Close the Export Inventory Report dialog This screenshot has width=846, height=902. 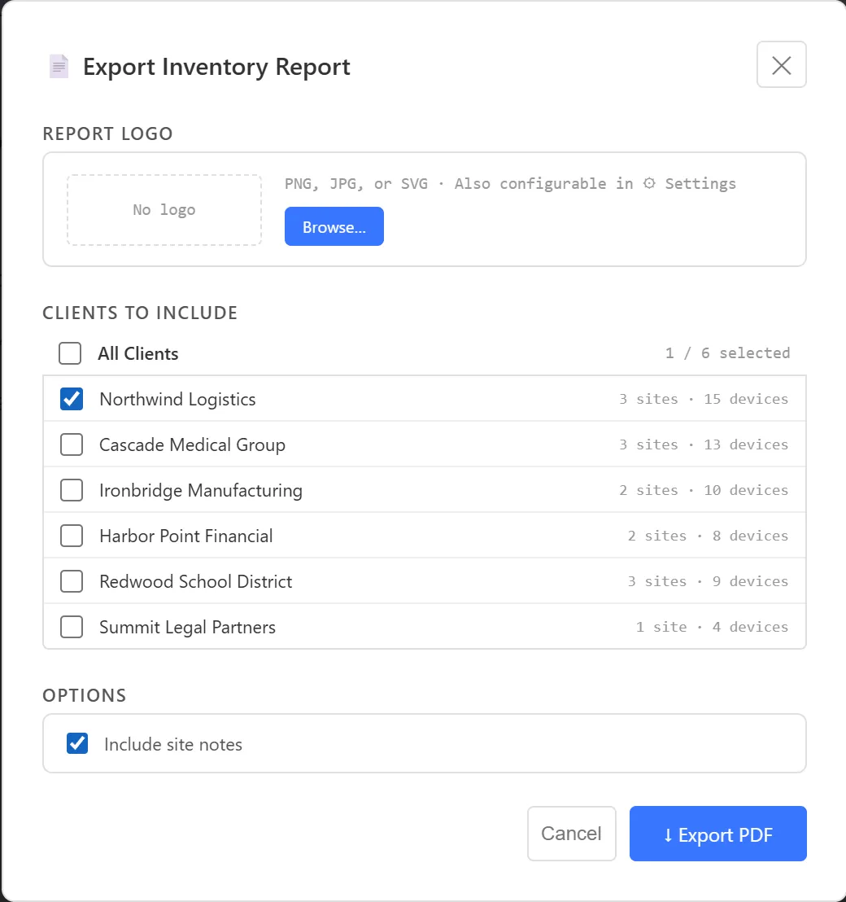(x=781, y=64)
